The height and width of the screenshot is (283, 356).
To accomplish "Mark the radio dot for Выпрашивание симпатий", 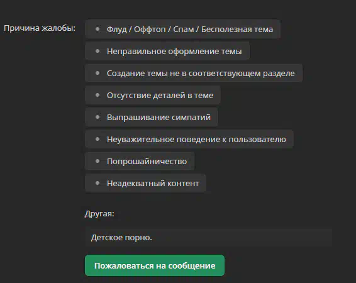I will [97, 117].
